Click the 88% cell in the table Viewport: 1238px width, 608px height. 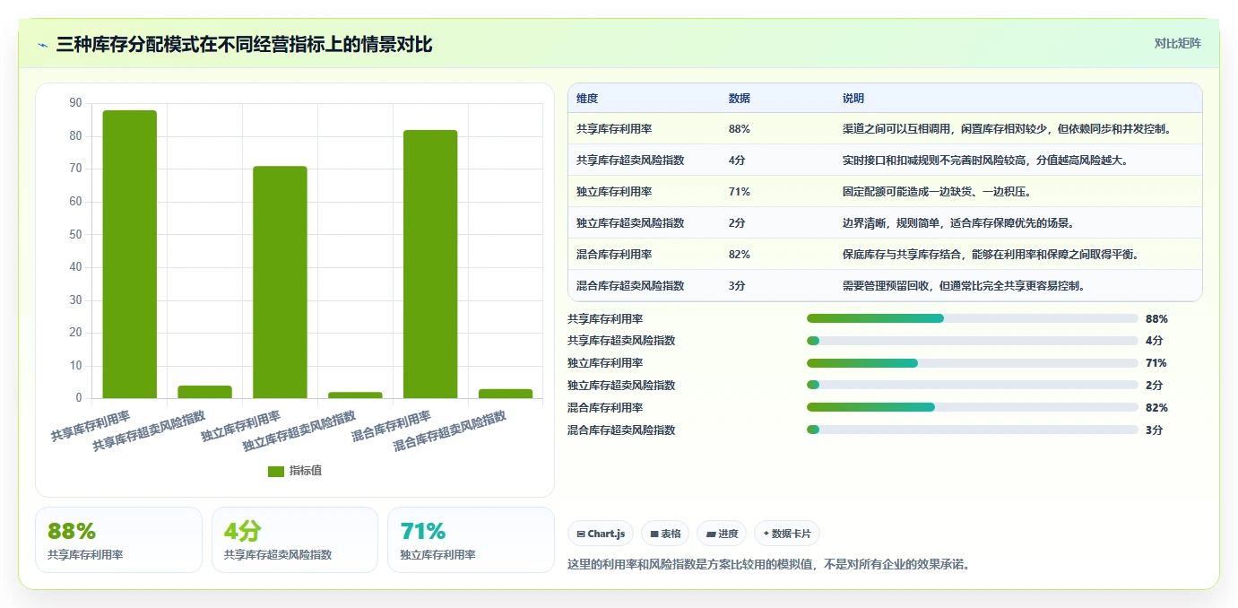click(x=740, y=129)
